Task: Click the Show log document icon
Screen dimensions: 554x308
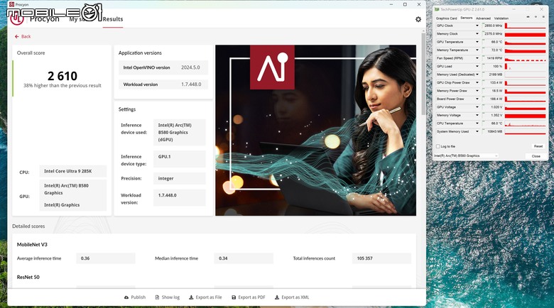Action: pyautogui.click(x=157, y=297)
